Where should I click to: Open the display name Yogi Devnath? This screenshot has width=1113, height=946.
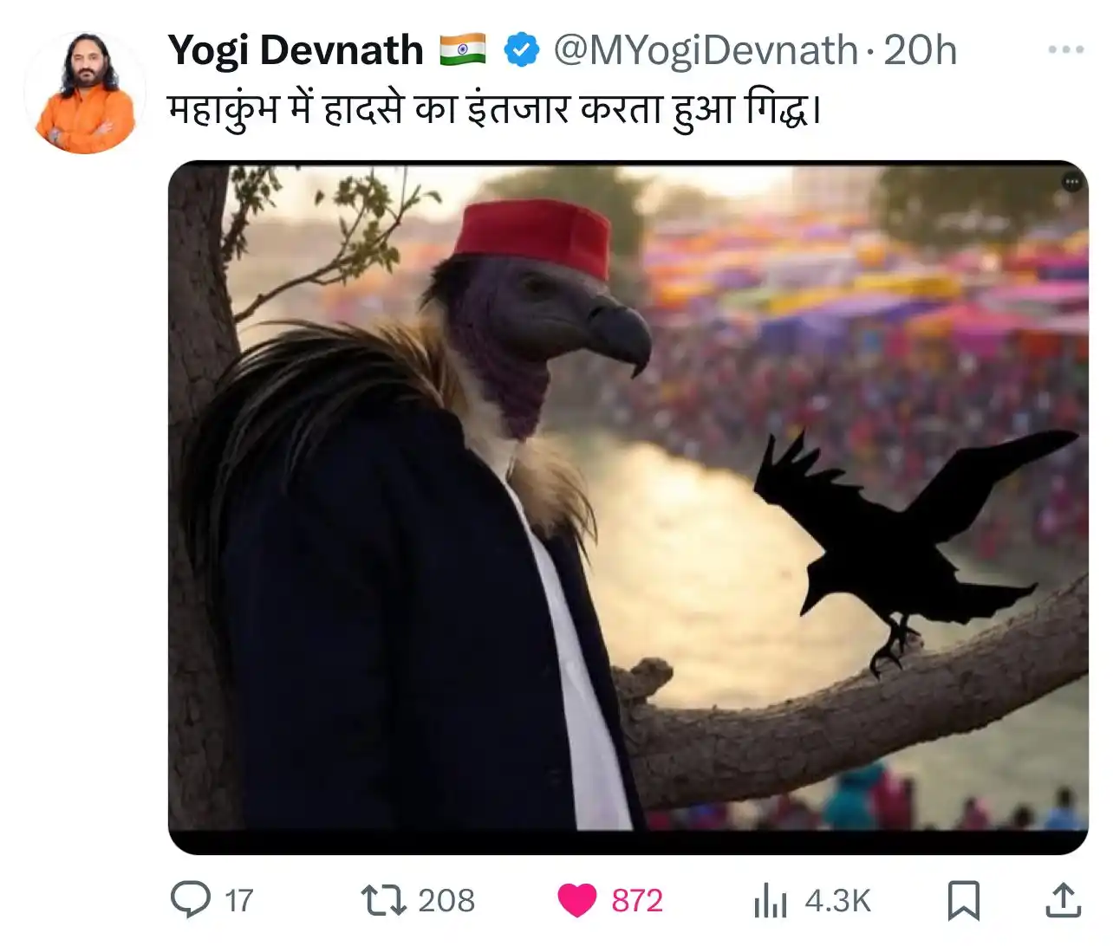tap(296, 50)
